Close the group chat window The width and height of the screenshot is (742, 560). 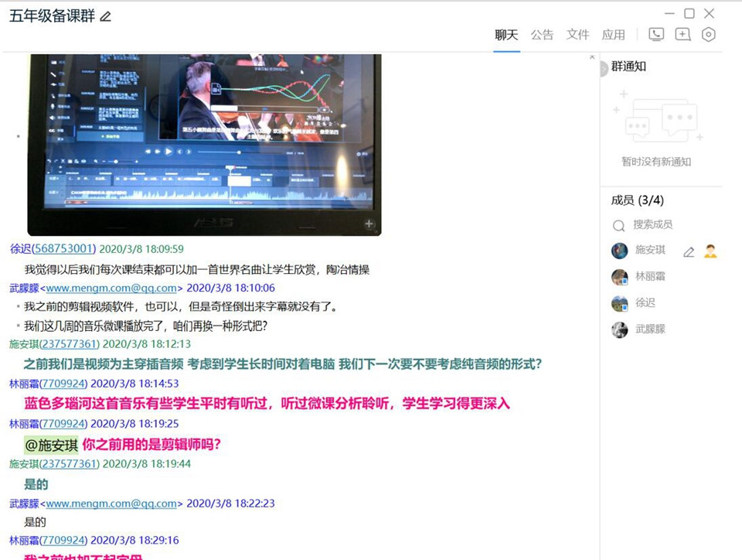(x=709, y=14)
